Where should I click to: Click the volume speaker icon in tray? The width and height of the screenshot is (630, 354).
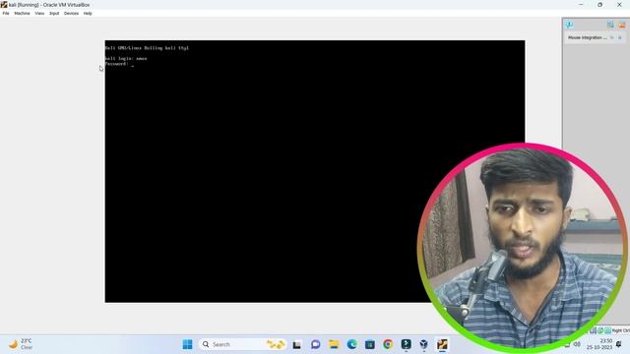pyautogui.click(x=577, y=344)
